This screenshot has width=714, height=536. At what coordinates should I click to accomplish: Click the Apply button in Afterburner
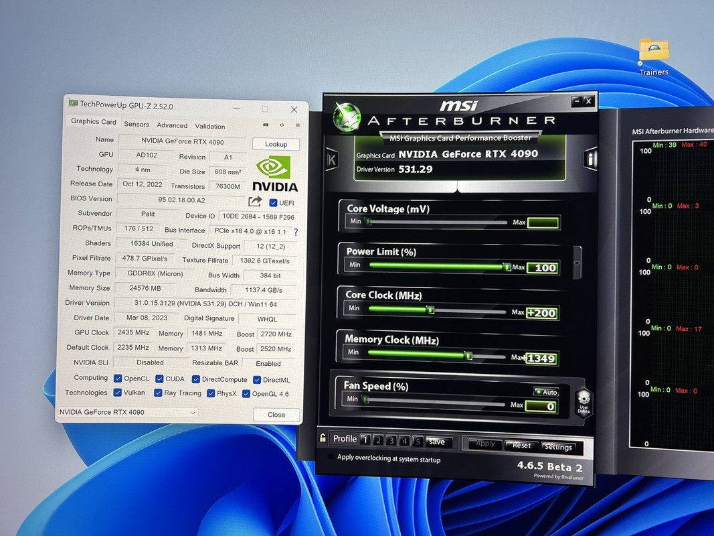485,444
